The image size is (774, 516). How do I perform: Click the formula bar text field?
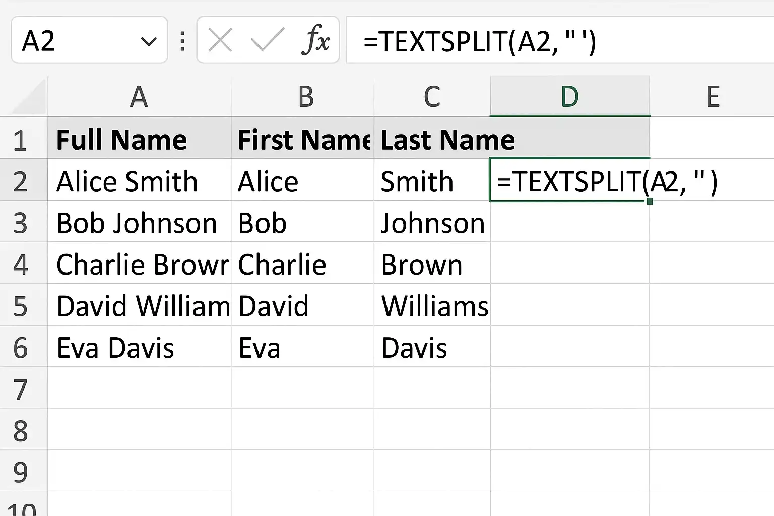560,40
